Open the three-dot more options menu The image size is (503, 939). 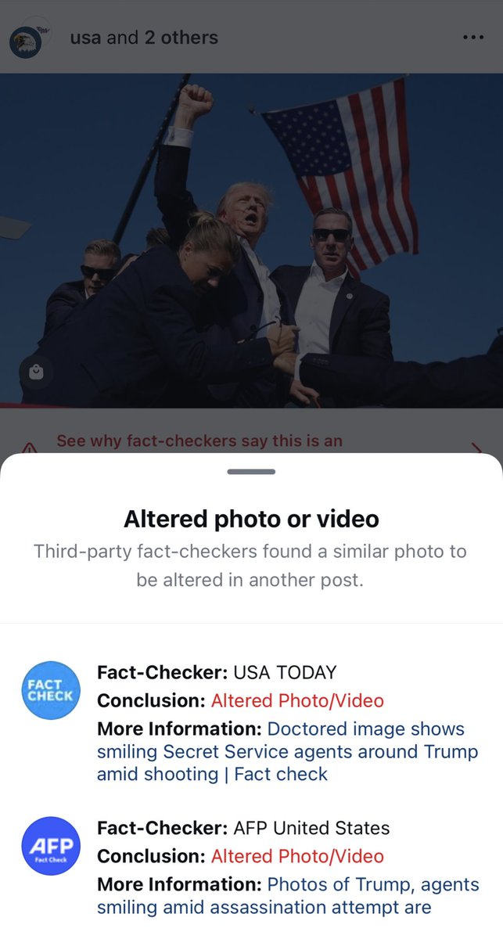473,38
